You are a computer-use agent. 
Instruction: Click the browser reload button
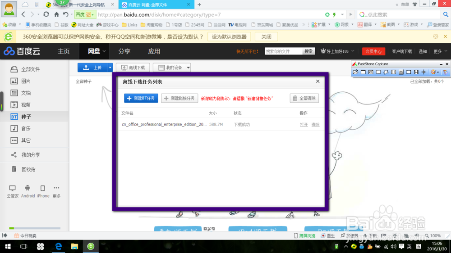(46, 14)
